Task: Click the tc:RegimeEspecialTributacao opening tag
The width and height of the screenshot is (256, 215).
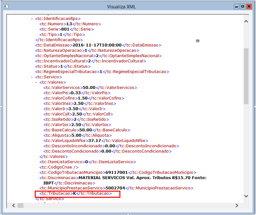Action: click(x=67, y=72)
